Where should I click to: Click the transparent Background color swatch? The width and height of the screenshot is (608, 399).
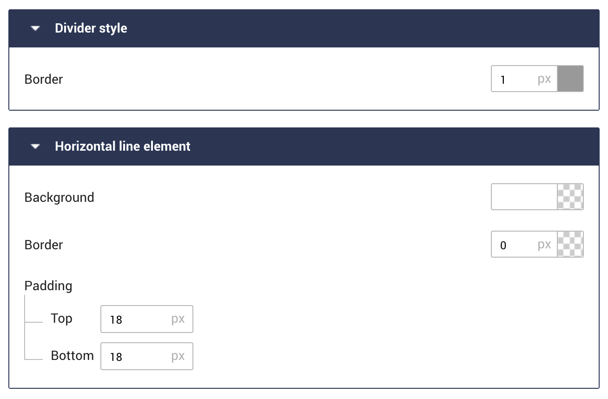coord(570,197)
